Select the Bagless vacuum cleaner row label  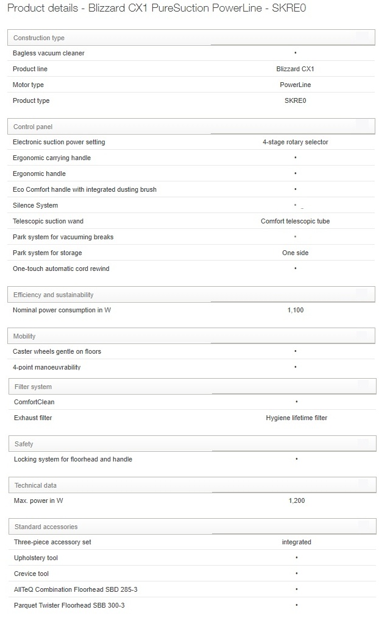(x=49, y=53)
